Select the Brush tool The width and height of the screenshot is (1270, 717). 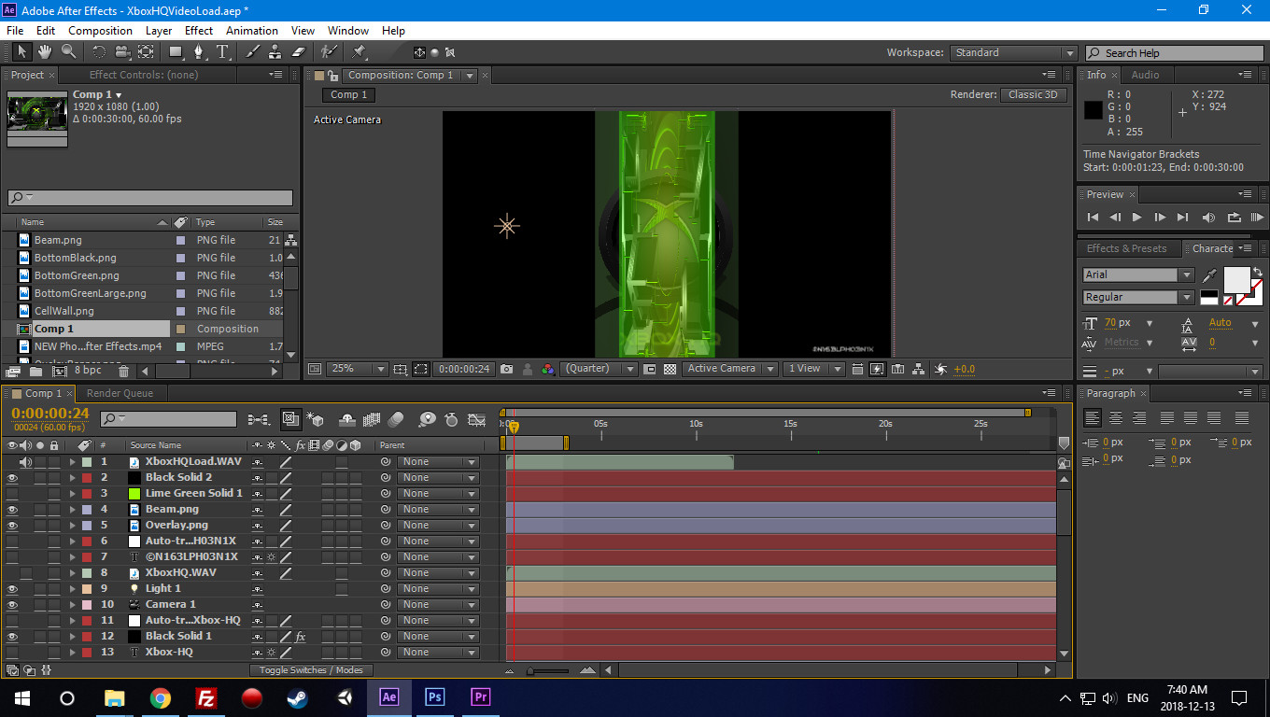click(x=252, y=52)
